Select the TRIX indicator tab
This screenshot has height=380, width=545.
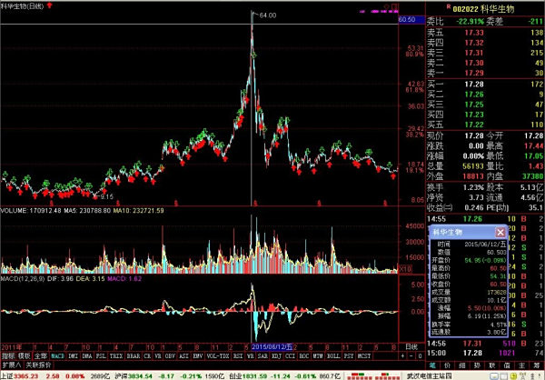[x=116, y=356]
